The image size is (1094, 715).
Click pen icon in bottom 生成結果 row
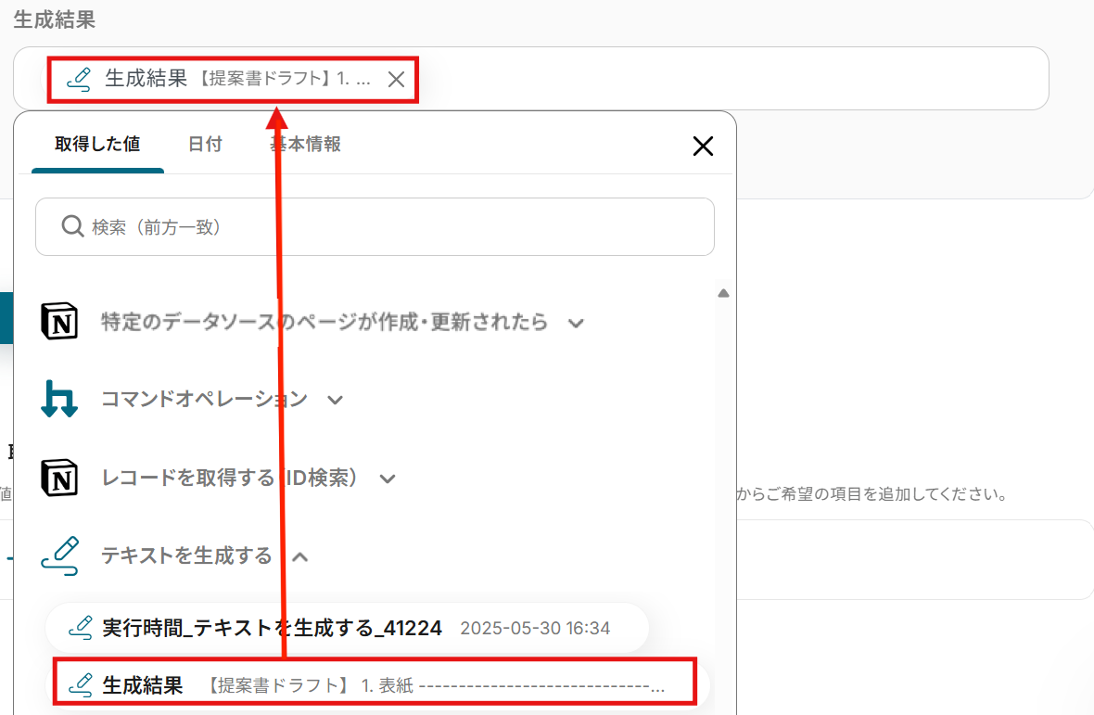(x=81, y=685)
